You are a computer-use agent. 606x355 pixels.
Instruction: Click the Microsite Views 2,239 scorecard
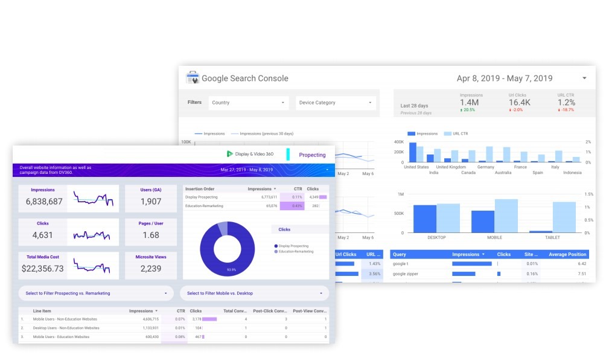point(151,266)
